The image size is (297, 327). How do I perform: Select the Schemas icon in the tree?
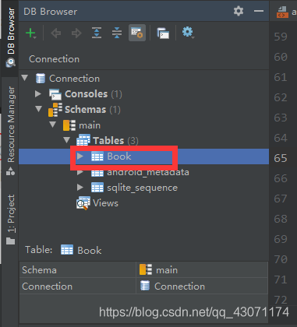point(55,110)
